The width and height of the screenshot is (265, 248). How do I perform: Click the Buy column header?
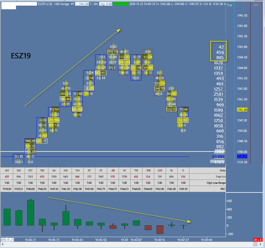(x=229, y=5)
